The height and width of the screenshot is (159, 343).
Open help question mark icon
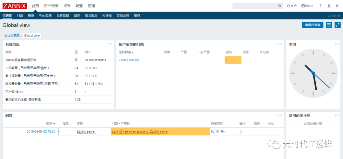[x=320, y=6]
